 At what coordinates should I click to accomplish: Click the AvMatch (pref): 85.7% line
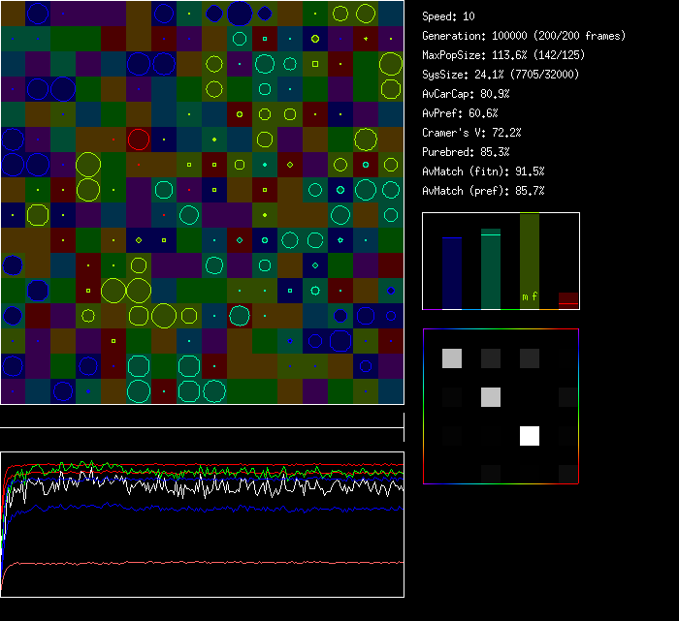483,191
